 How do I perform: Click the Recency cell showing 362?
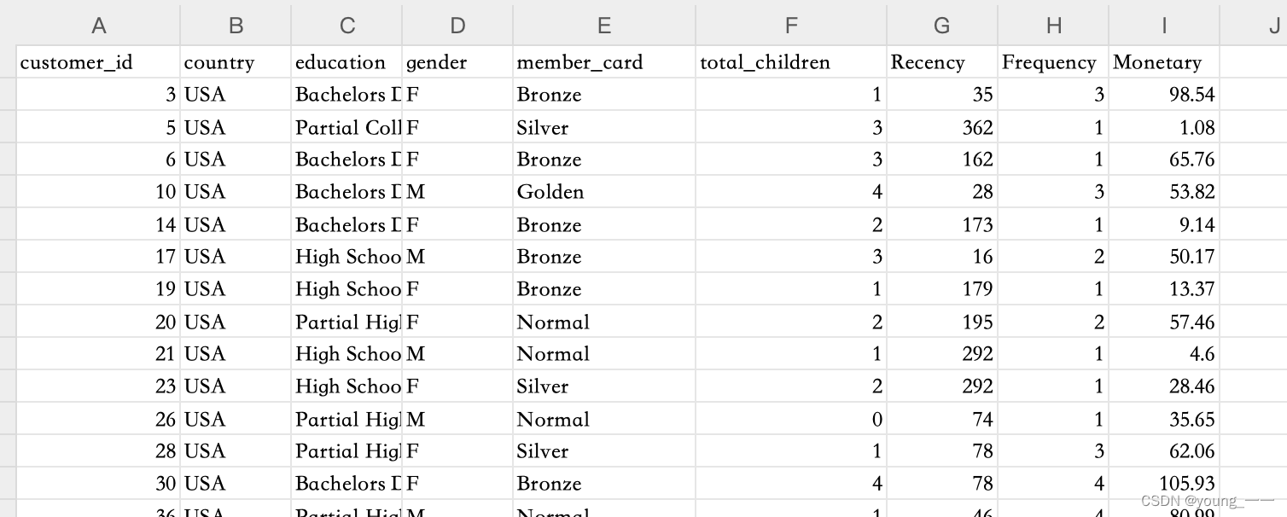[x=942, y=127]
